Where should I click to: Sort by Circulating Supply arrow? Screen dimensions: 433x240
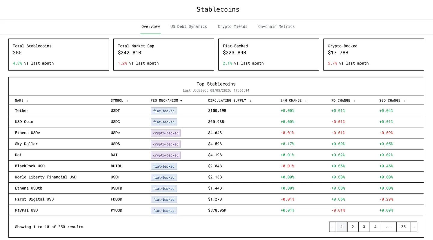coord(250,101)
